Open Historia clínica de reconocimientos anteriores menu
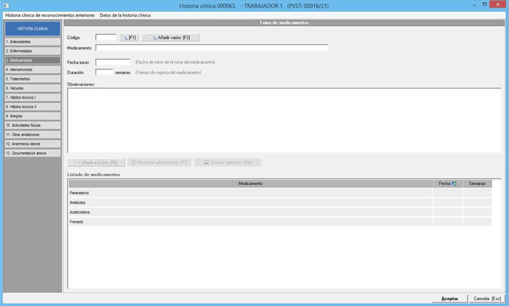Viewport: 509px width, 306px height. point(50,15)
